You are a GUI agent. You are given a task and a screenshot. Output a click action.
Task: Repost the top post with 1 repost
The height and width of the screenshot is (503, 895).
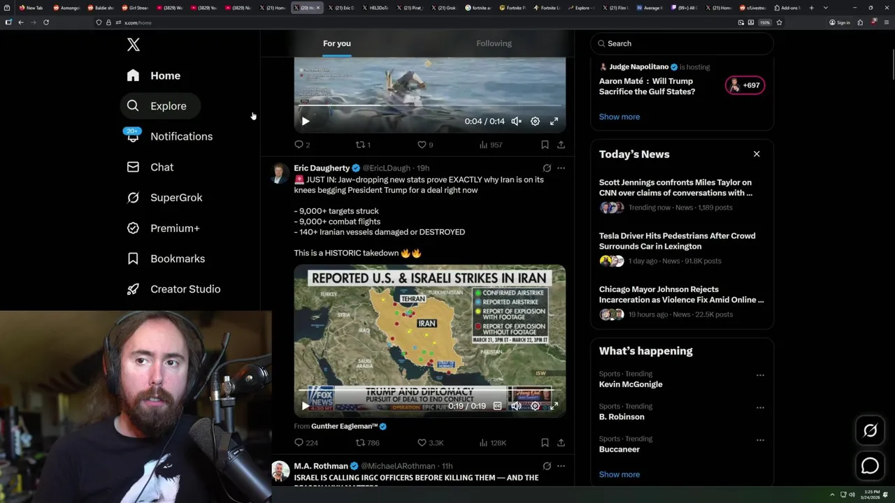[x=363, y=145]
